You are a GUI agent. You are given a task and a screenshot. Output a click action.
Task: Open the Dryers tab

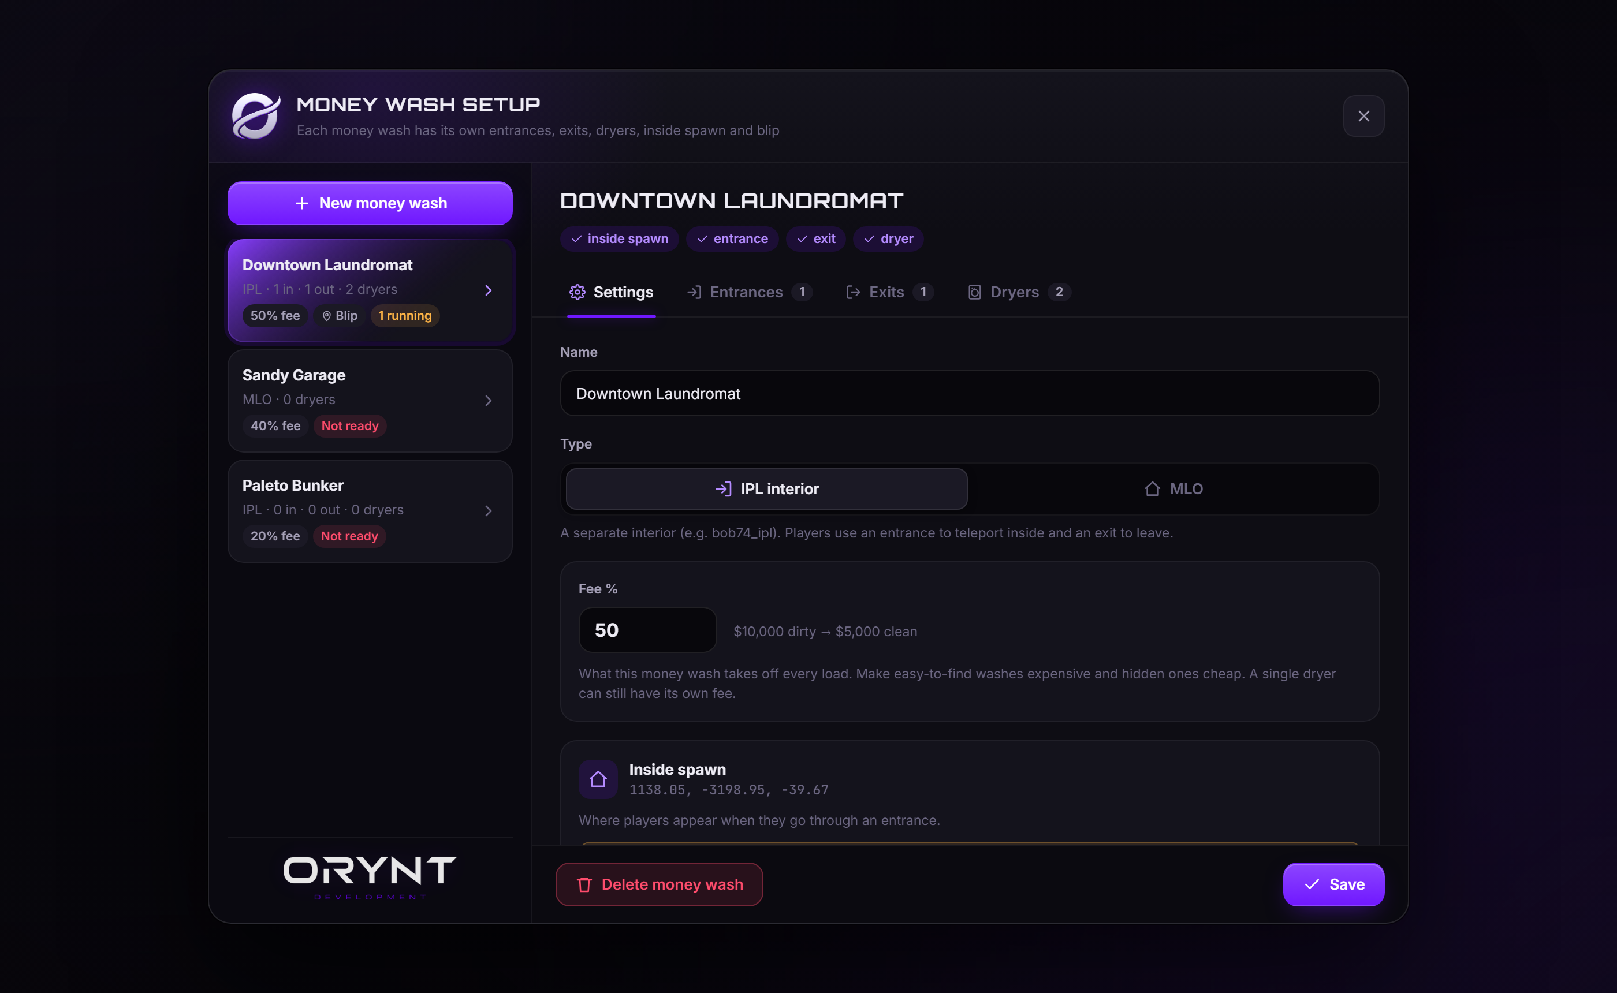[1019, 292]
